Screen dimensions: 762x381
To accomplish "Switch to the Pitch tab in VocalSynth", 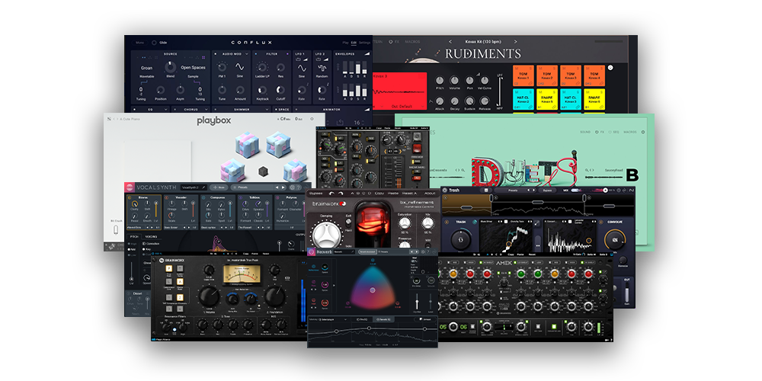I will click(x=134, y=236).
